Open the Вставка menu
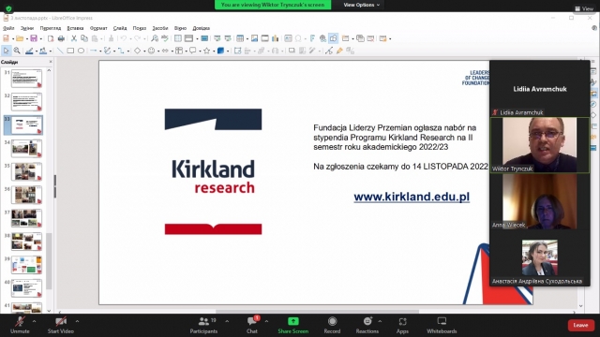The height and width of the screenshot is (337, 600). coord(75,28)
